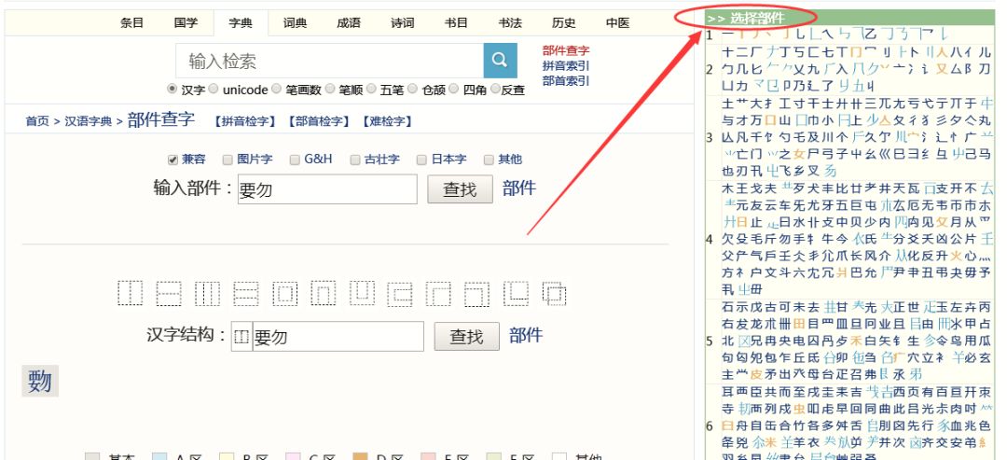The width and height of the screenshot is (1007, 460).
Task: Choose the left-middle-right structure icon
Action: pyautogui.click(x=207, y=293)
